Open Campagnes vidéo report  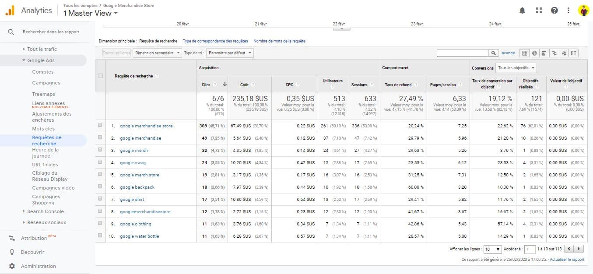pos(53,188)
